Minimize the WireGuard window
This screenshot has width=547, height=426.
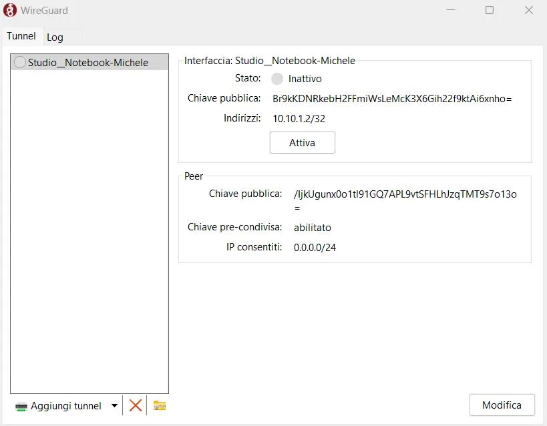click(x=450, y=10)
